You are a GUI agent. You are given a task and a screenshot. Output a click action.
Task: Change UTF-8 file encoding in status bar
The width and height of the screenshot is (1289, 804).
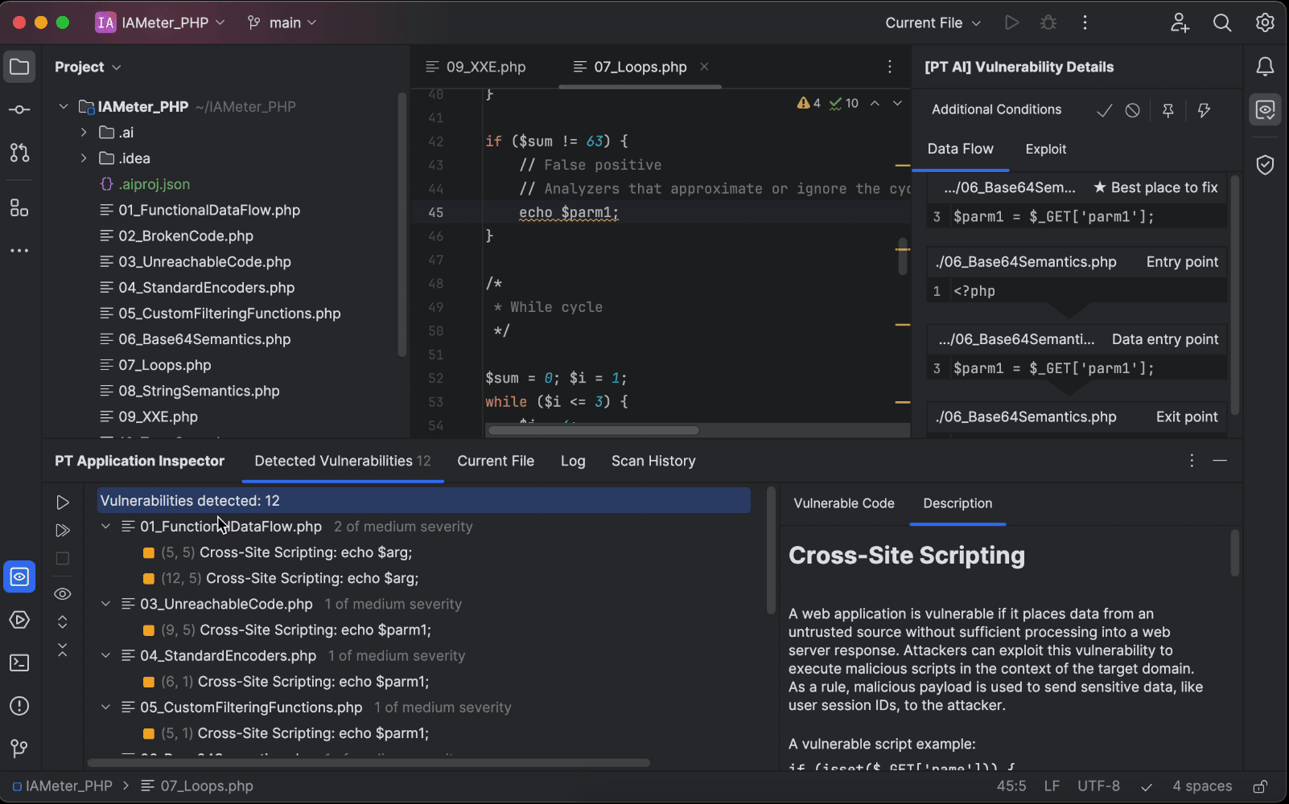1098,786
